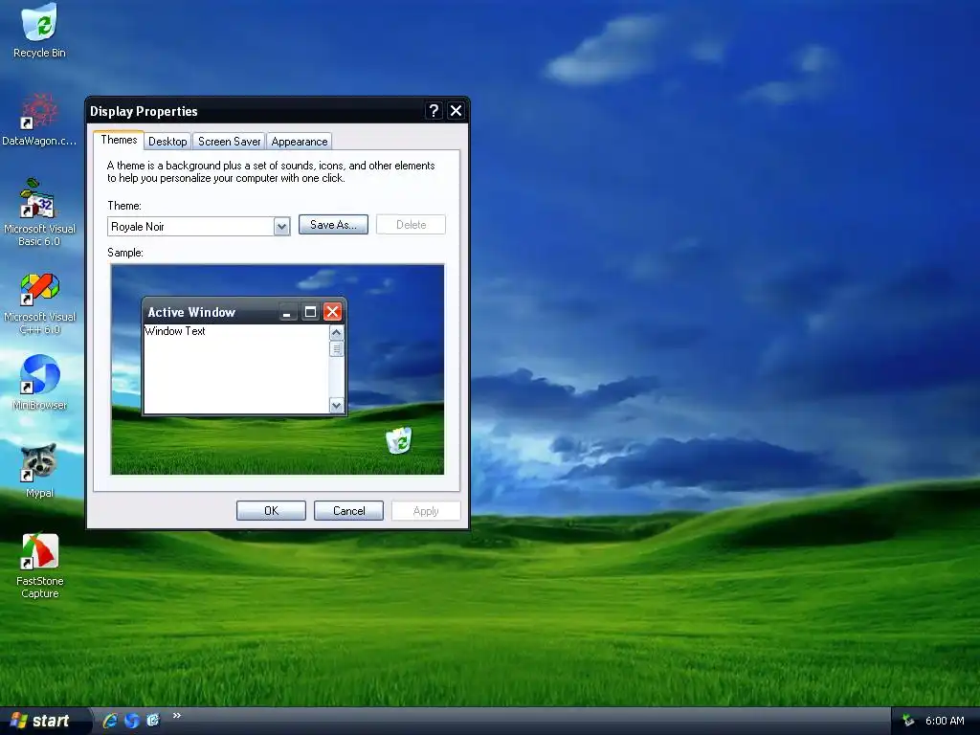The width and height of the screenshot is (980, 735).
Task: Click the third quick launch icon
Action: pos(153,720)
